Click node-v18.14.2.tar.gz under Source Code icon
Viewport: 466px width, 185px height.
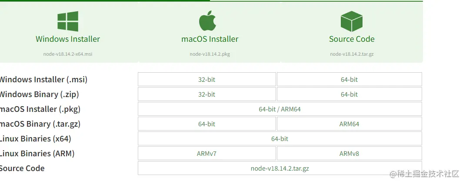[x=352, y=54]
